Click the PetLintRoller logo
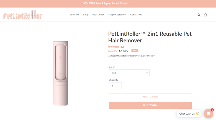This screenshot has width=216, height=120. coord(23,15)
